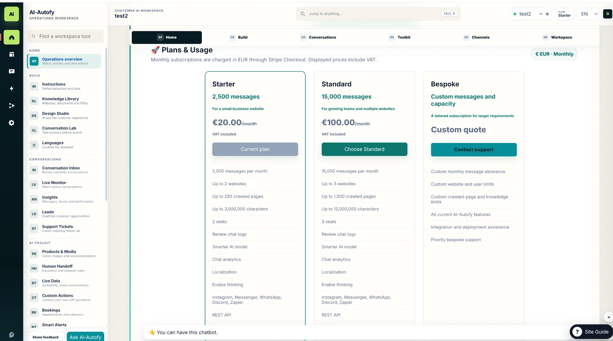Click the Plan Starter badge
Screen dimensions: 613x341
pyautogui.click(x=564, y=14)
